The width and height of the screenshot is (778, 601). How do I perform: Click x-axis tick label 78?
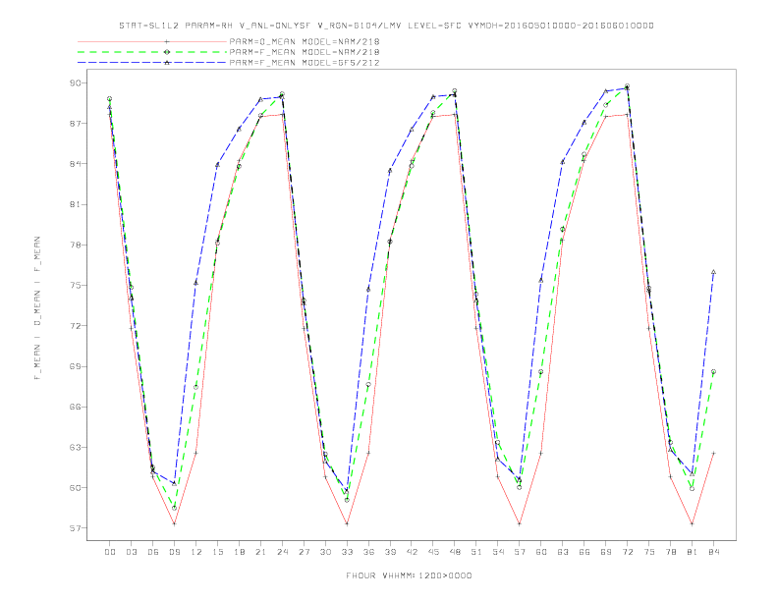670,552
